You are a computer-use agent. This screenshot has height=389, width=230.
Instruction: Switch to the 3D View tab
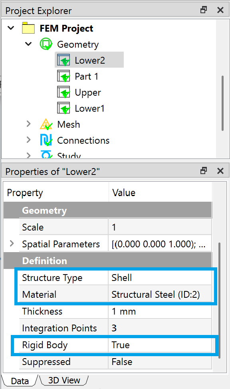tap(64, 380)
